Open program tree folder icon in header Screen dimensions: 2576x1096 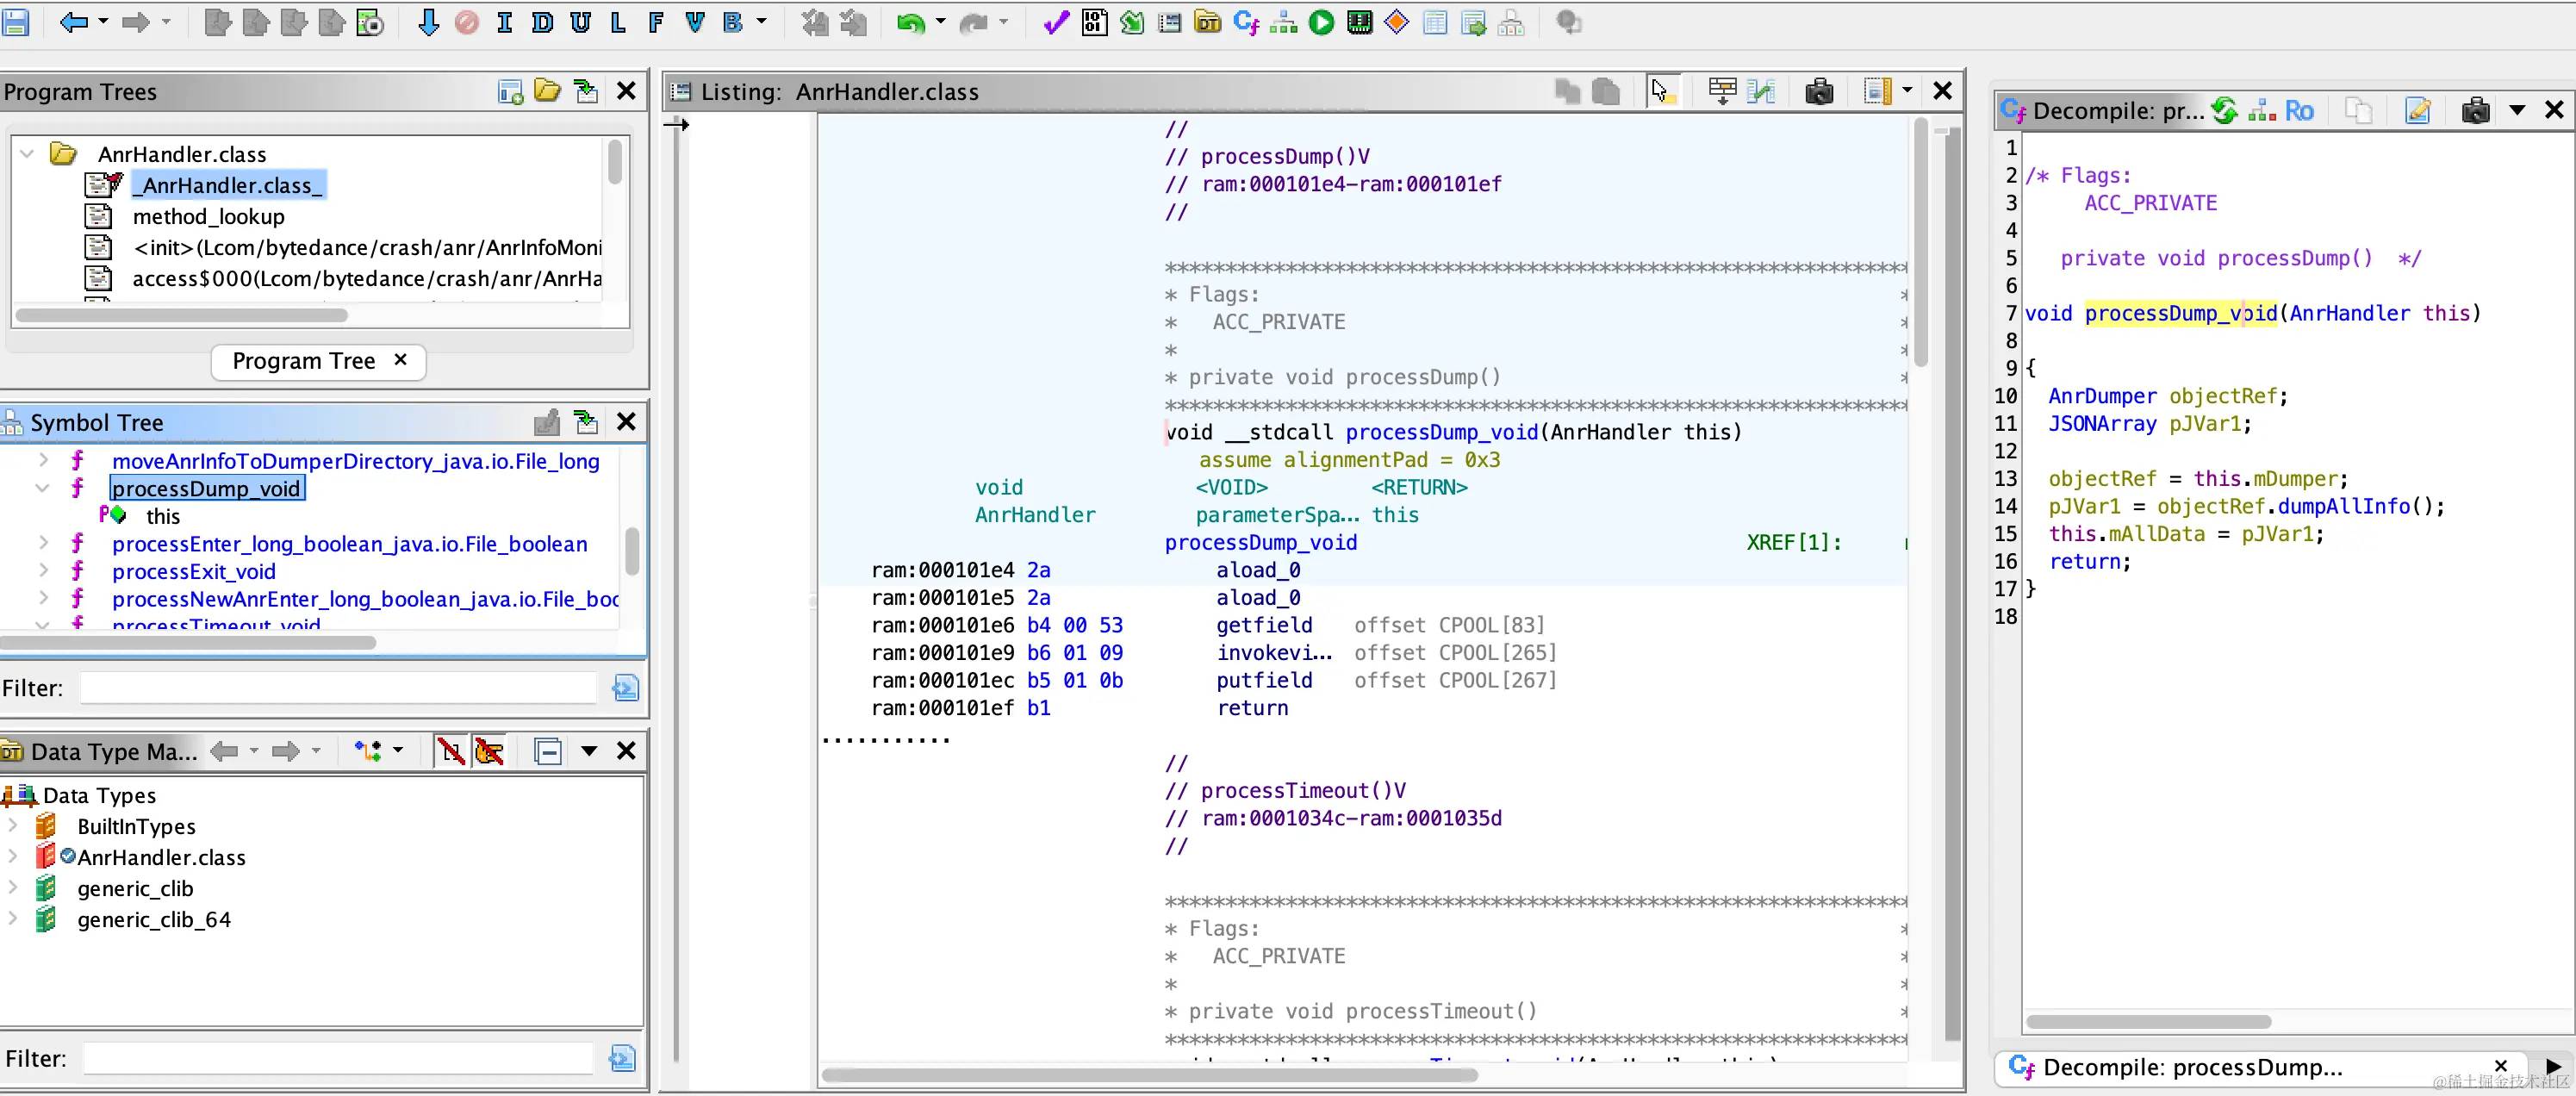tap(547, 91)
